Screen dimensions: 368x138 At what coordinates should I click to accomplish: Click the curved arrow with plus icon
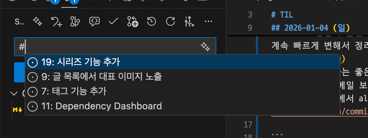pyautogui.click(x=56, y=21)
